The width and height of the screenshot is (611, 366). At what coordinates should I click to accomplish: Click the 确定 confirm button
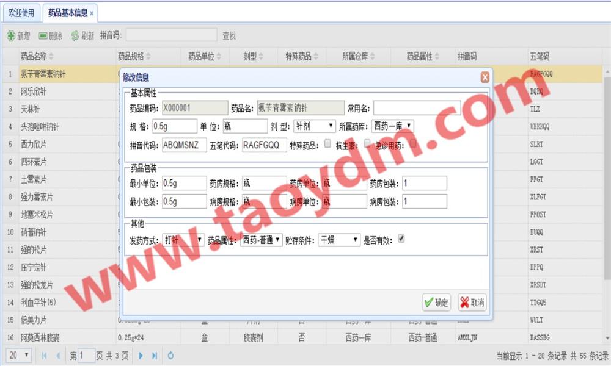pyautogui.click(x=436, y=302)
